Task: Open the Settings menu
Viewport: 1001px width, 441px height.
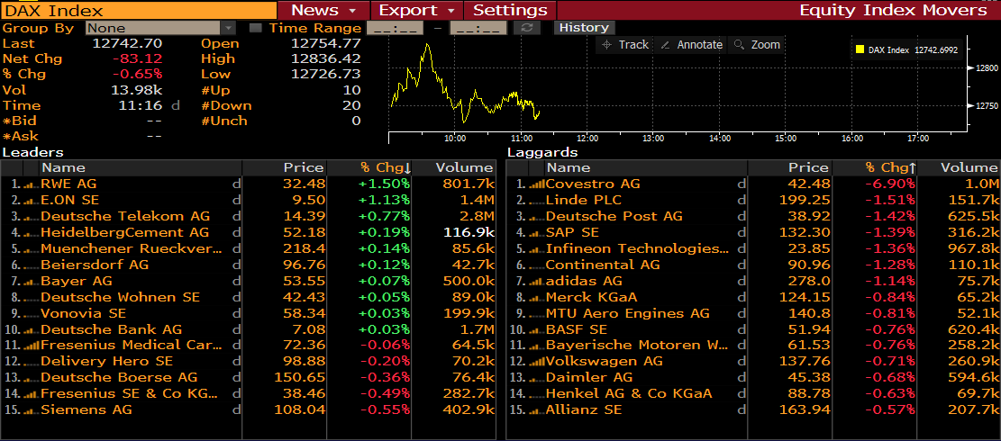Action: (510, 10)
